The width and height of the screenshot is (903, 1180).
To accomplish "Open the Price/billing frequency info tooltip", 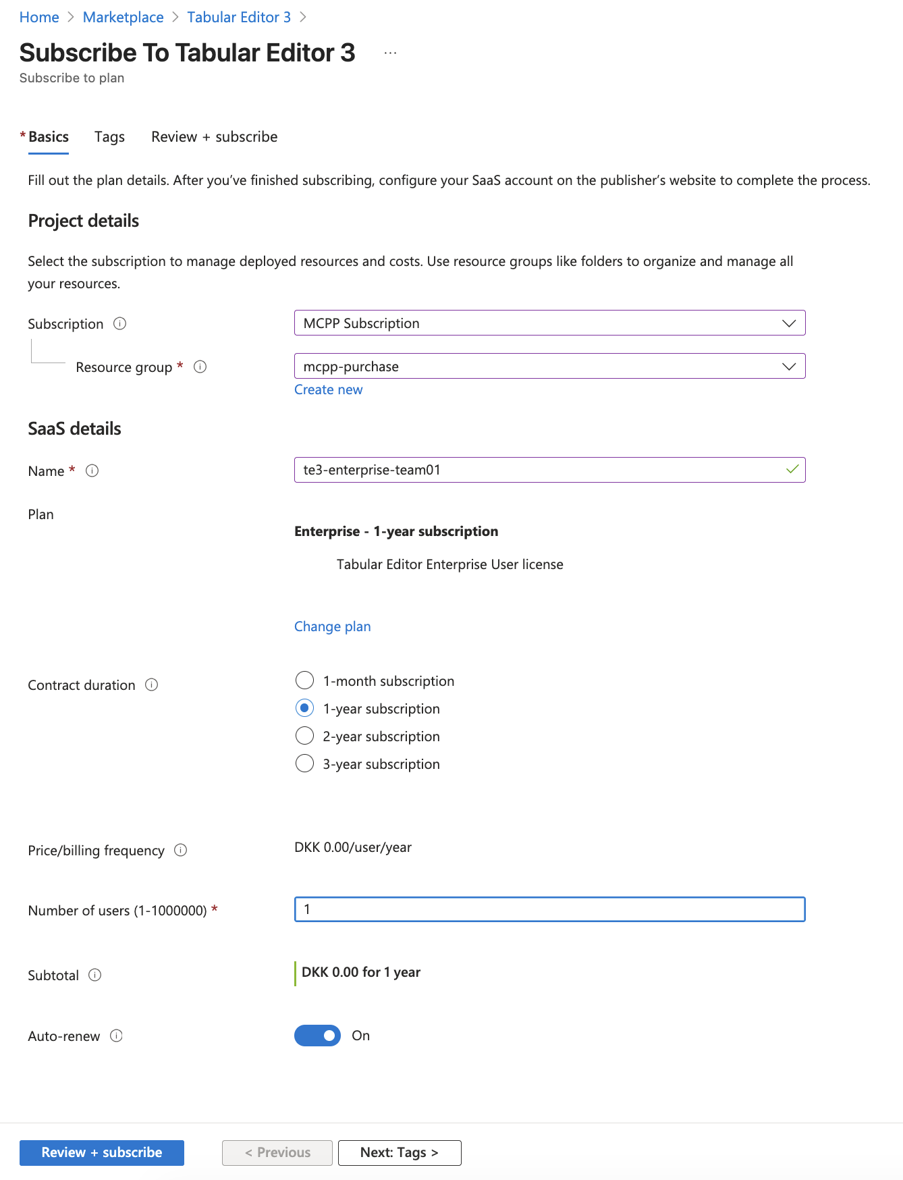I will [x=181, y=851].
